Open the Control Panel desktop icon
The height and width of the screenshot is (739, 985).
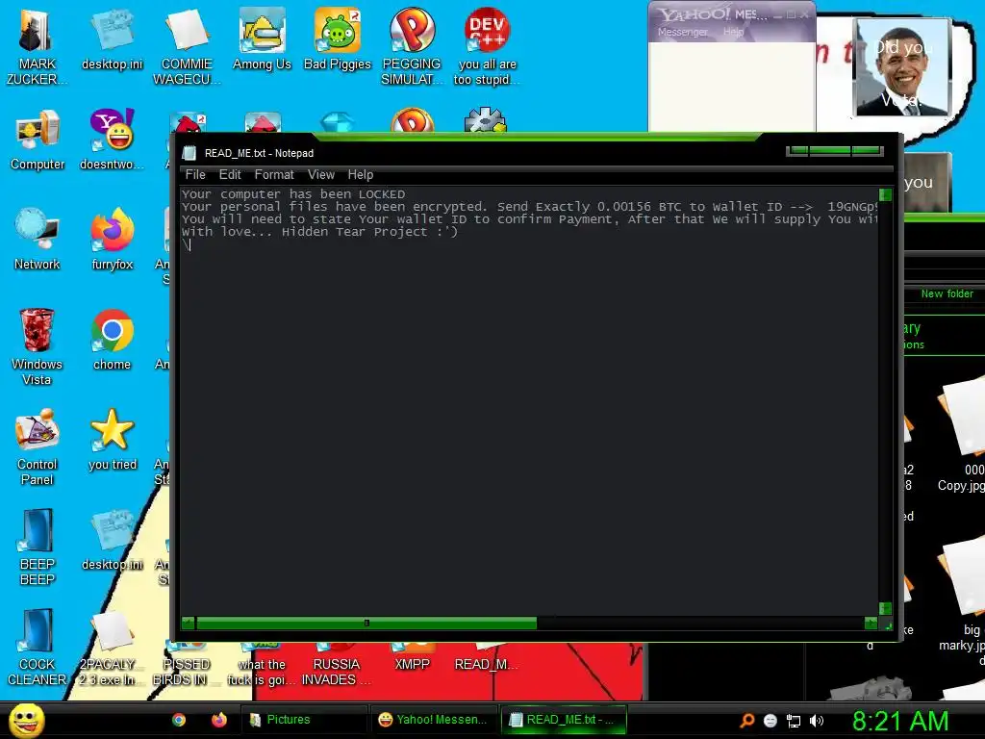click(x=38, y=447)
